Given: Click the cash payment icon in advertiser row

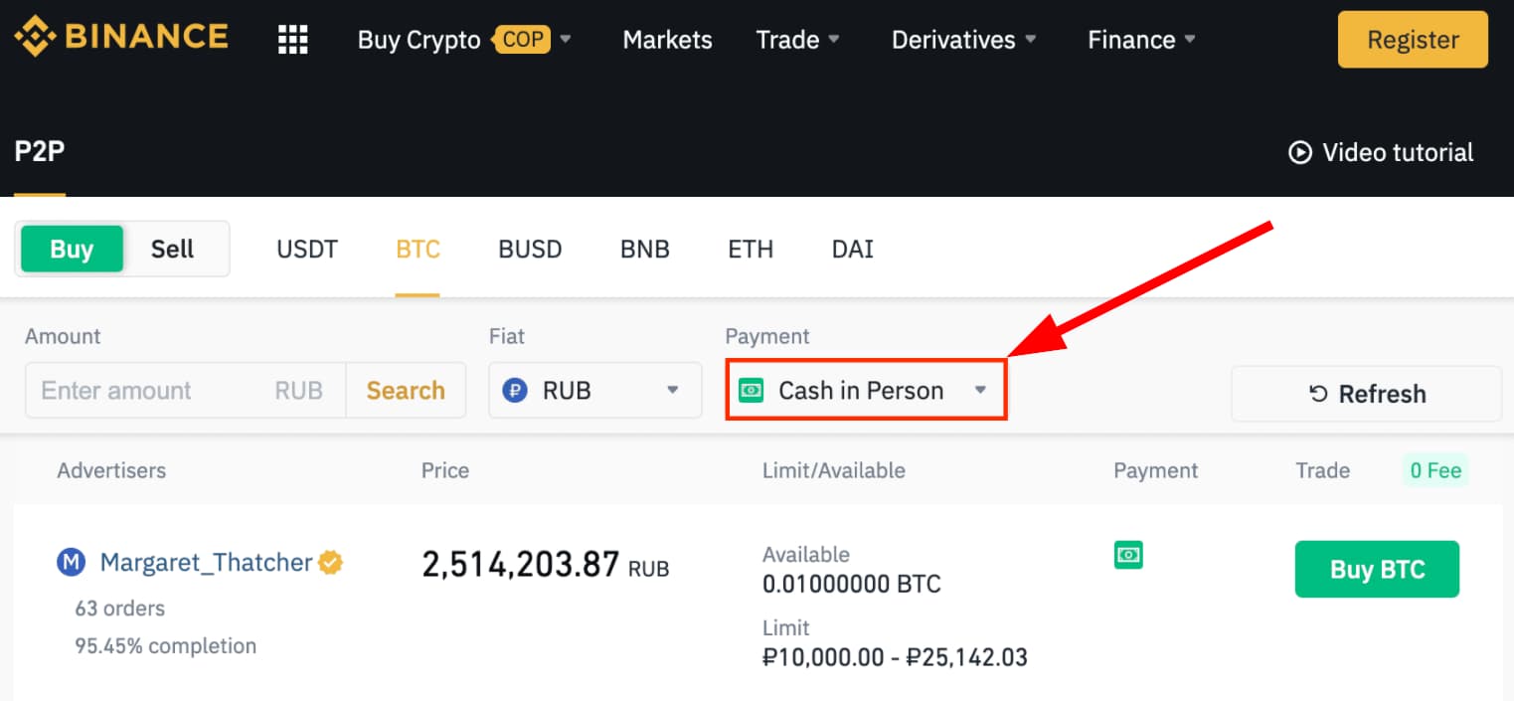Looking at the screenshot, I should 1128,555.
